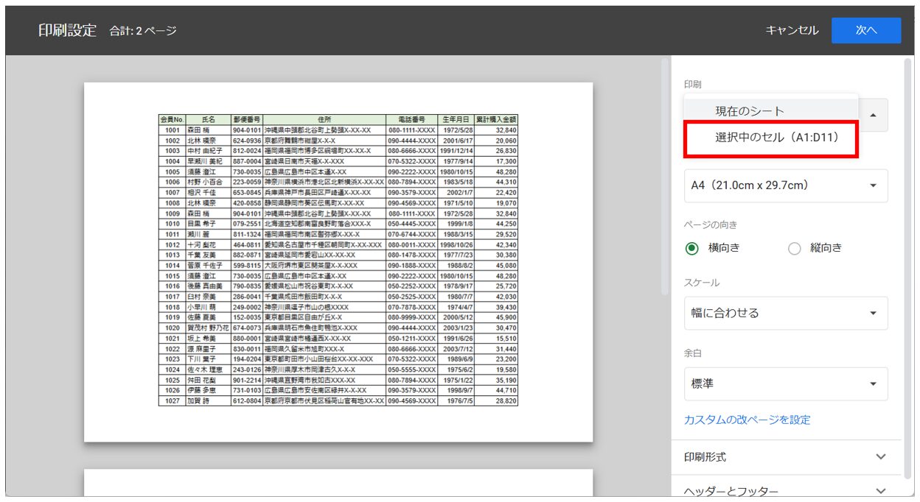Click the 印刷形式 section header
This screenshot has width=920, height=502.
point(703,456)
